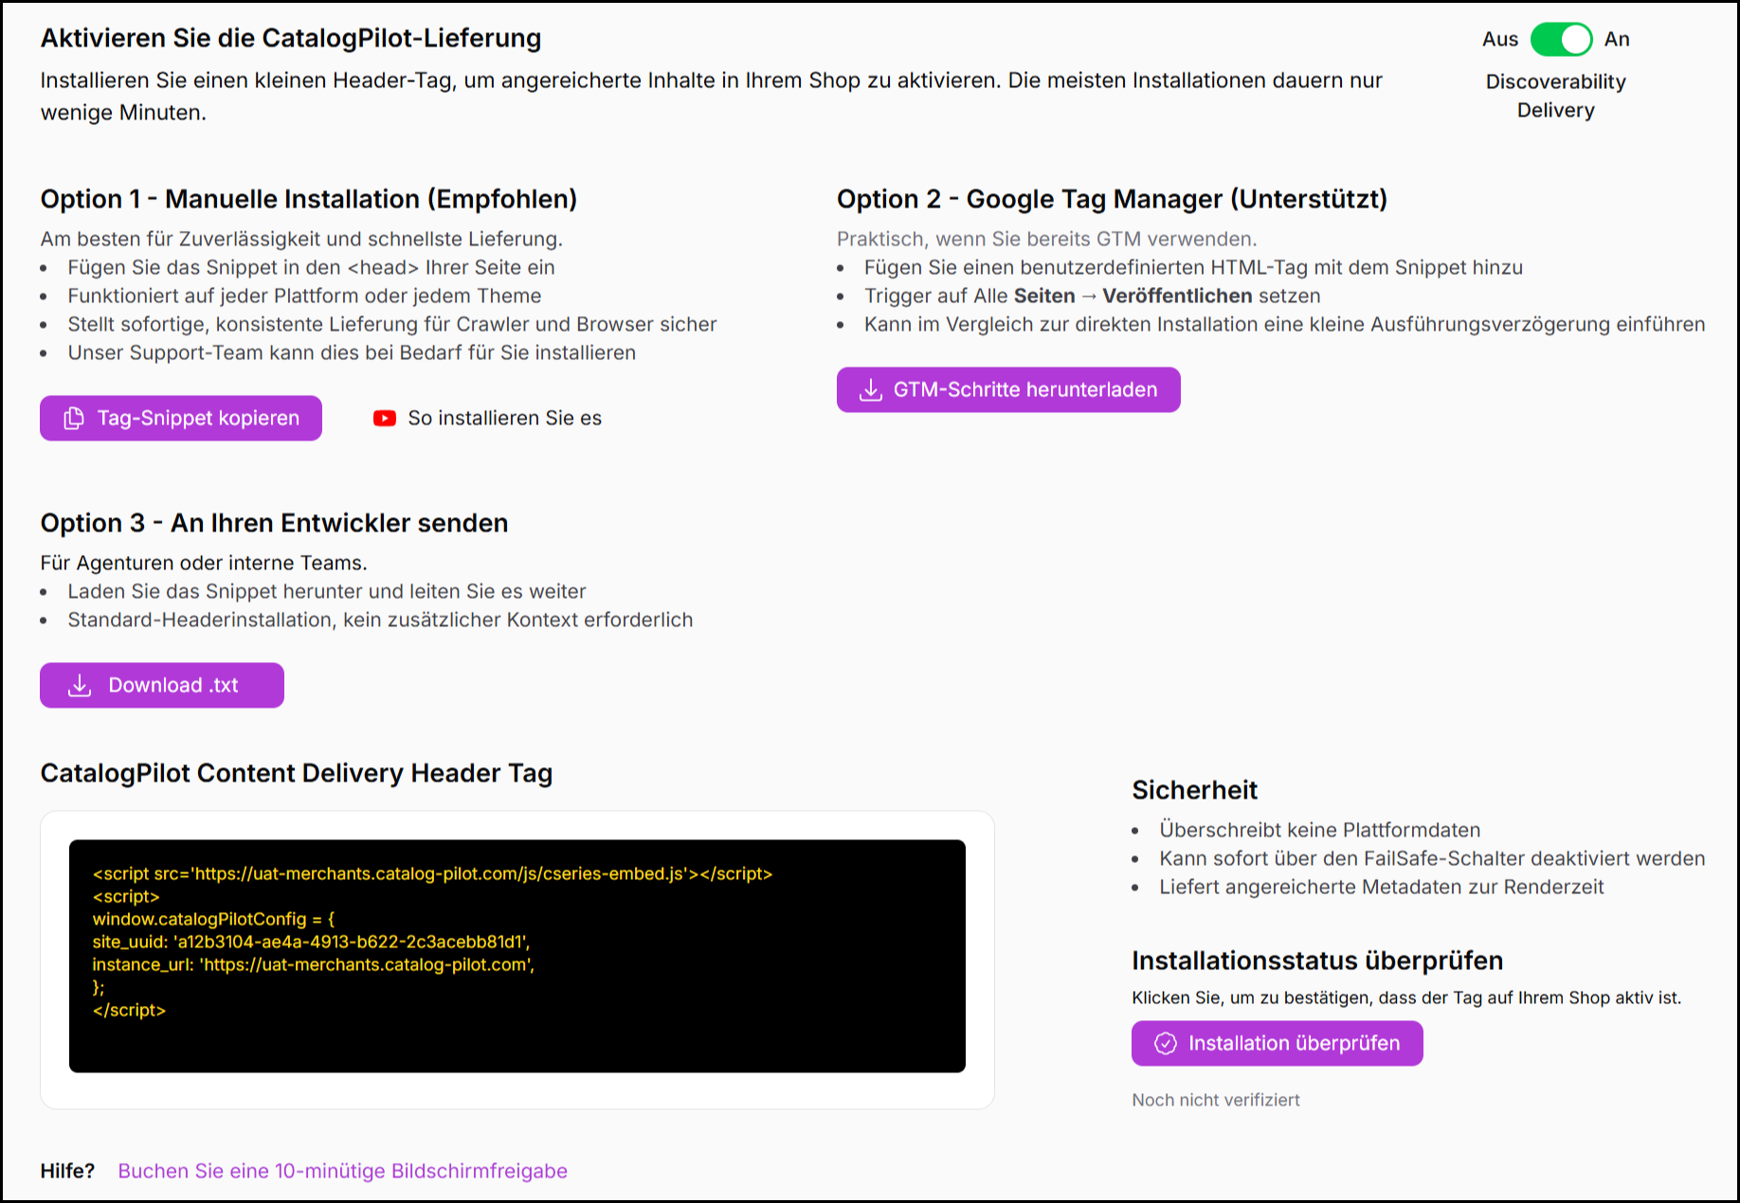Click the download icon on Download .txt
The image size is (1740, 1203).
(81, 686)
